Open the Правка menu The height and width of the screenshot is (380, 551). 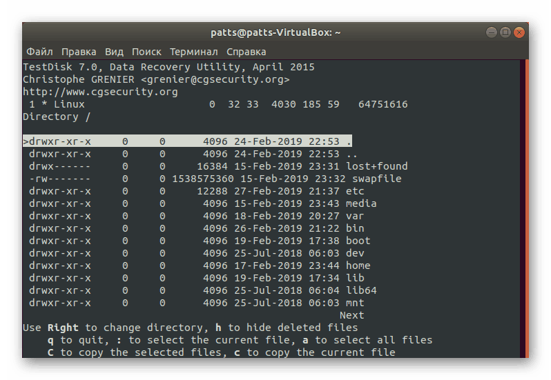point(79,52)
